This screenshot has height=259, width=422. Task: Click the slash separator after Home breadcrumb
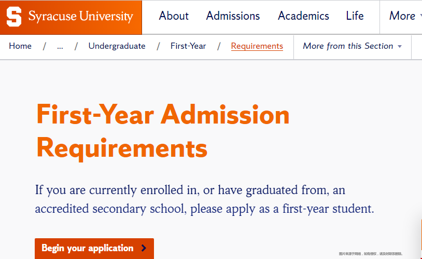(x=45, y=46)
